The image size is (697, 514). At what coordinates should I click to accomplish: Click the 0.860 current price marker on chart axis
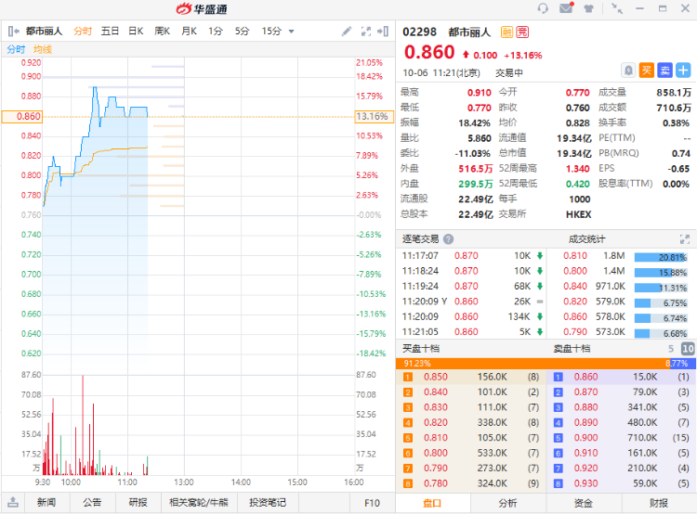click(x=22, y=116)
